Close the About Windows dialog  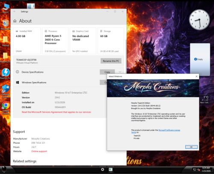tap(196, 77)
